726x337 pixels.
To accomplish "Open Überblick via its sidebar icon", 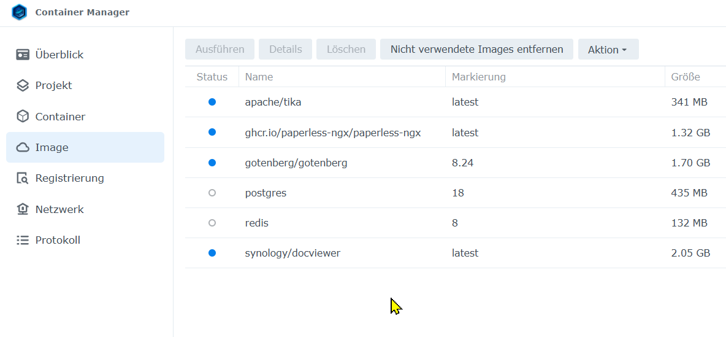I will point(23,55).
